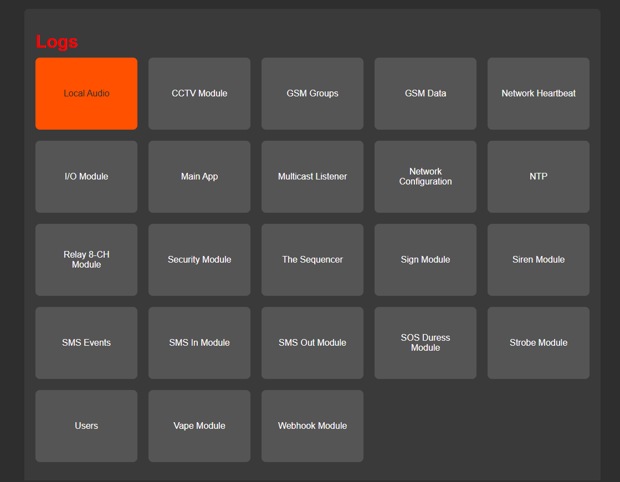Open GSM Groups logs
The image size is (620, 482).
[x=312, y=94]
